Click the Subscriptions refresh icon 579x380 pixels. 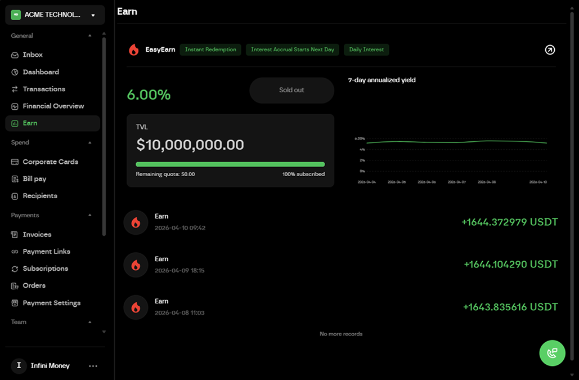tap(15, 269)
